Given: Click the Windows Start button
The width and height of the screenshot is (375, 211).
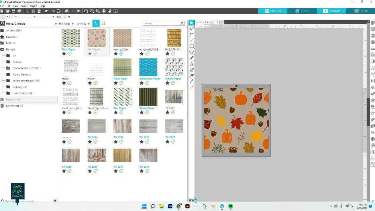Looking at the screenshot, I should click(x=144, y=206).
